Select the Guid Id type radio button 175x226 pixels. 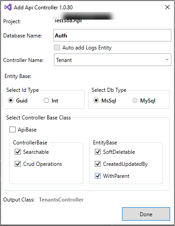point(11,101)
